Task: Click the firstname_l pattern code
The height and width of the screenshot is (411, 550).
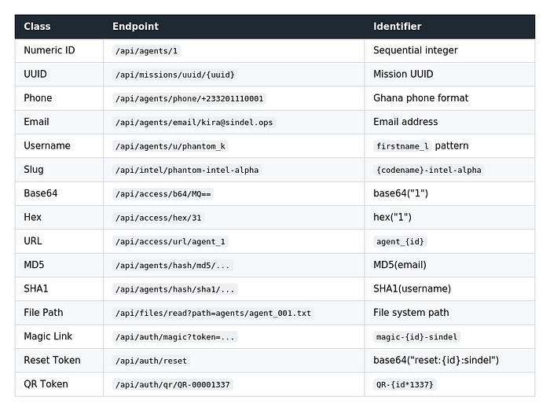Action: (x=402, y=146)
